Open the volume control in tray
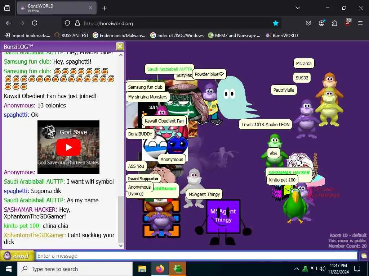The height and width of the screenshot is (276, 369). (x=323, y=269)
